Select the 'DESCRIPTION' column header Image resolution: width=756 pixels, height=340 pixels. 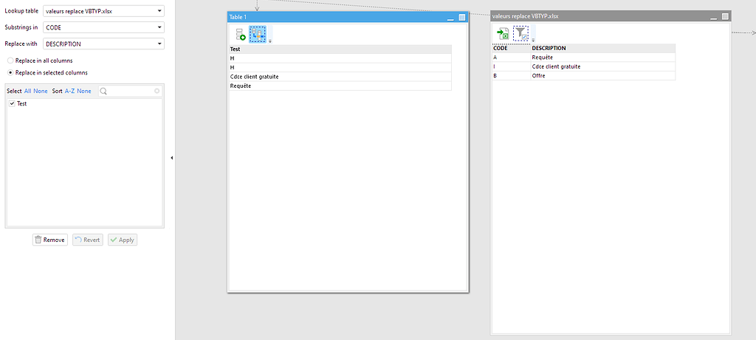[x=602, y=48]
